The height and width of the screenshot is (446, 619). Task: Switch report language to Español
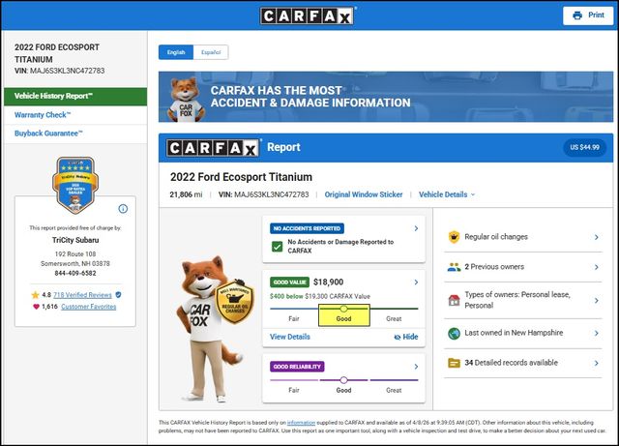[210, 52]
